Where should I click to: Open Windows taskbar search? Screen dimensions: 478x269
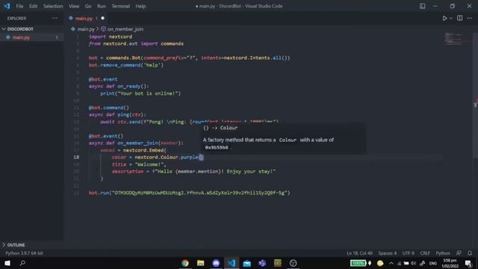(22, 263)
